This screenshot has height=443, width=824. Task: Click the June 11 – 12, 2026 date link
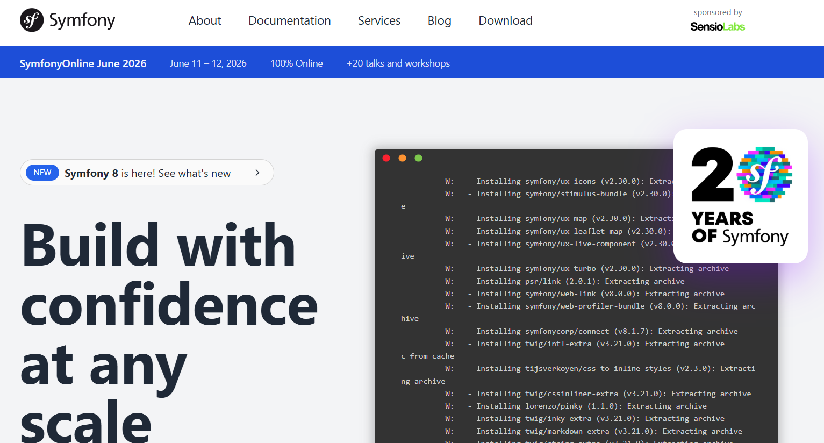(208, 63)
